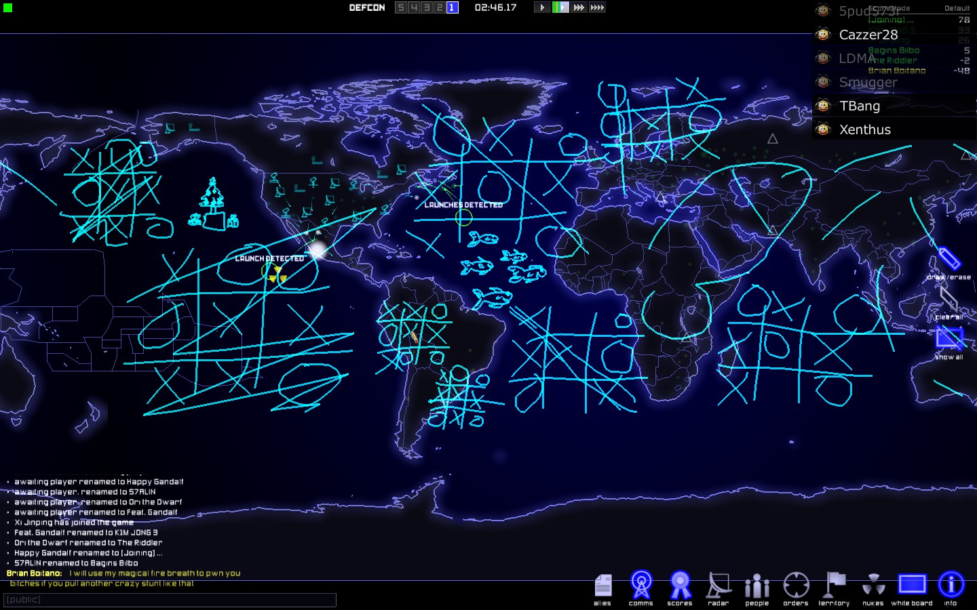Open the allies panel icon
Viewport: 977px width, 610px height.
602,589
